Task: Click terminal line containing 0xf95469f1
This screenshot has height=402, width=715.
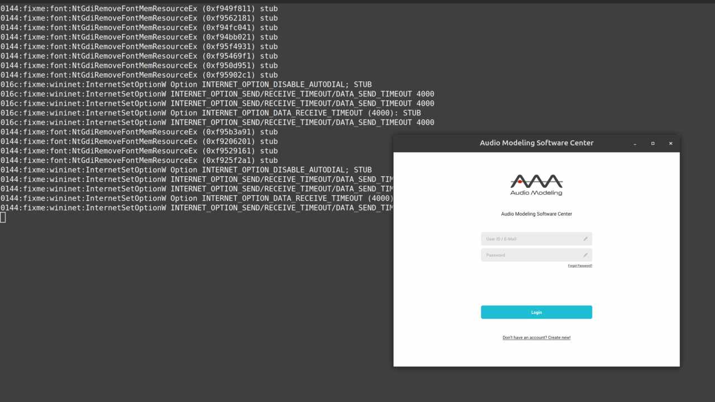Action: (139, 56)
